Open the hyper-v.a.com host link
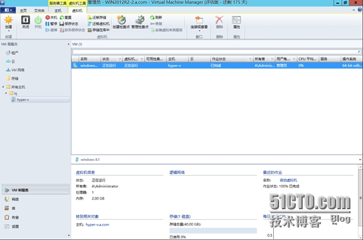The height and width of the screenshot is (240, 363). [97, 225]
